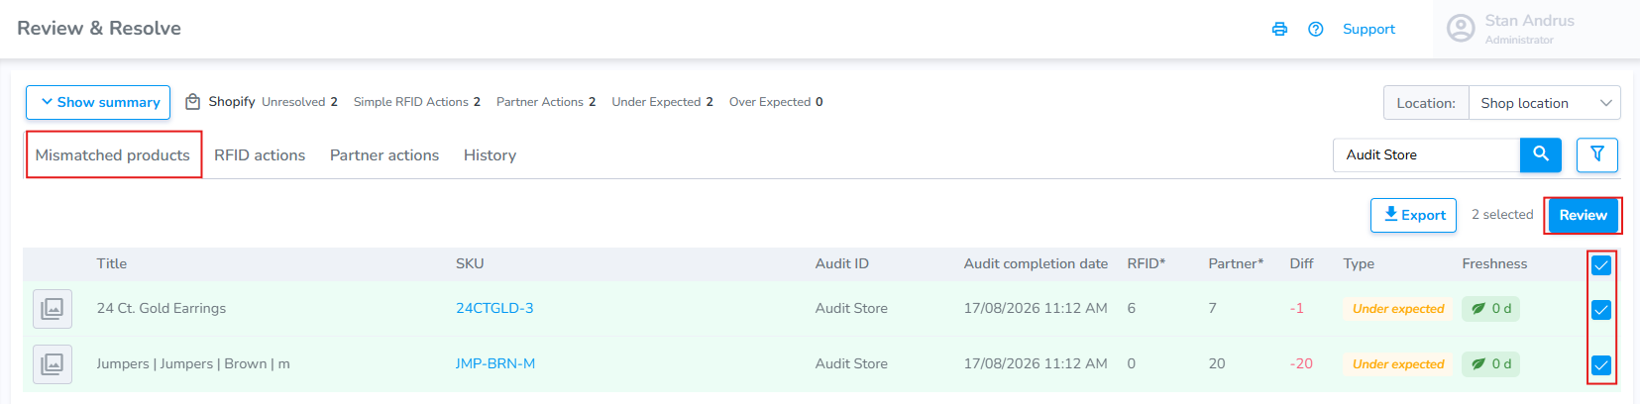Click the Review button
1640x404 pixels.
[x=1583, y=215]
